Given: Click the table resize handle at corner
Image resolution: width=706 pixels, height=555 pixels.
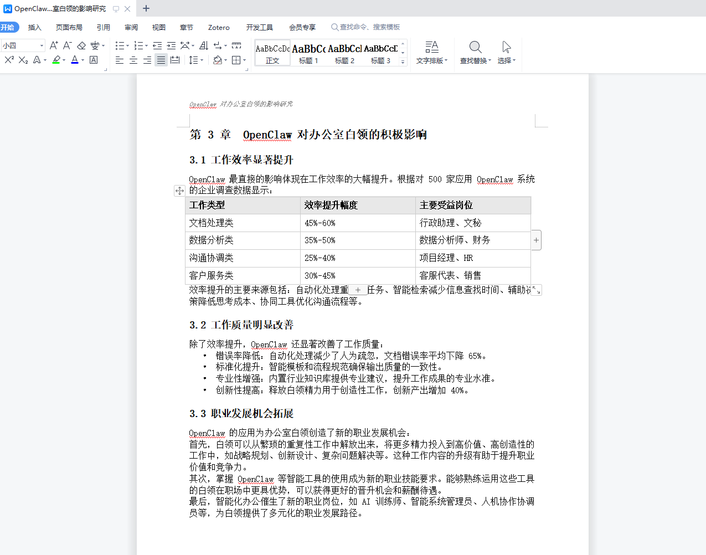Looking at the screenshot, I should (536, 290).
